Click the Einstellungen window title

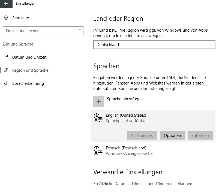click(25, 4)
